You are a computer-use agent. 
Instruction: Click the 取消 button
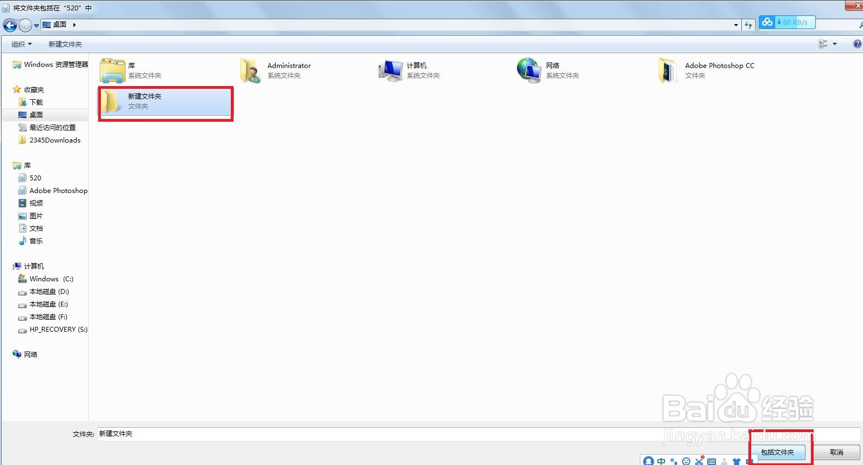pyautogui.click(x=836, y=452)
